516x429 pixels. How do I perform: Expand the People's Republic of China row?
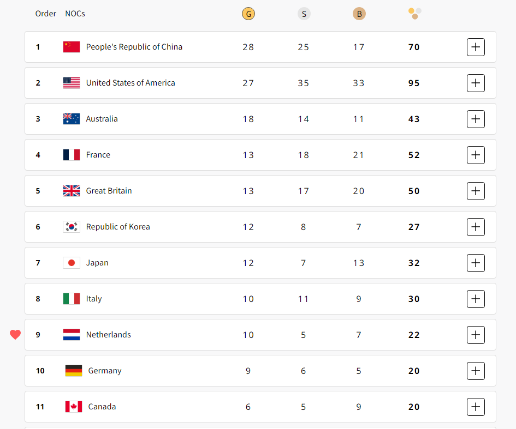pyautogui.click(x=476, y=47)
